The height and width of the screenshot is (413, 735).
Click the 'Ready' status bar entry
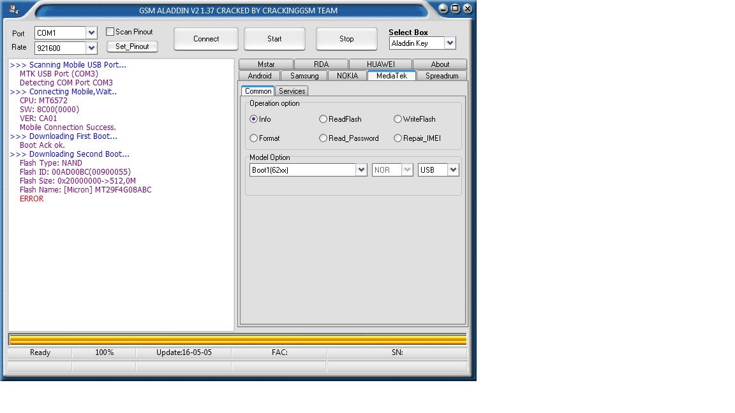(x=40, y=352)
